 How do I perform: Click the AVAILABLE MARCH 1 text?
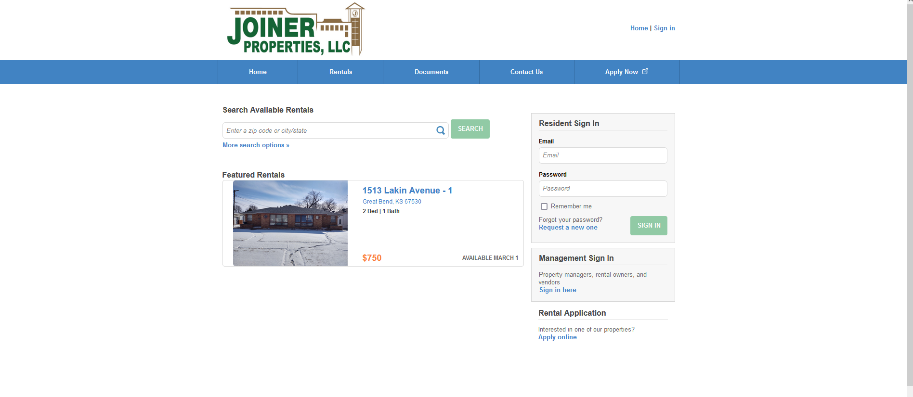point(490,258)
